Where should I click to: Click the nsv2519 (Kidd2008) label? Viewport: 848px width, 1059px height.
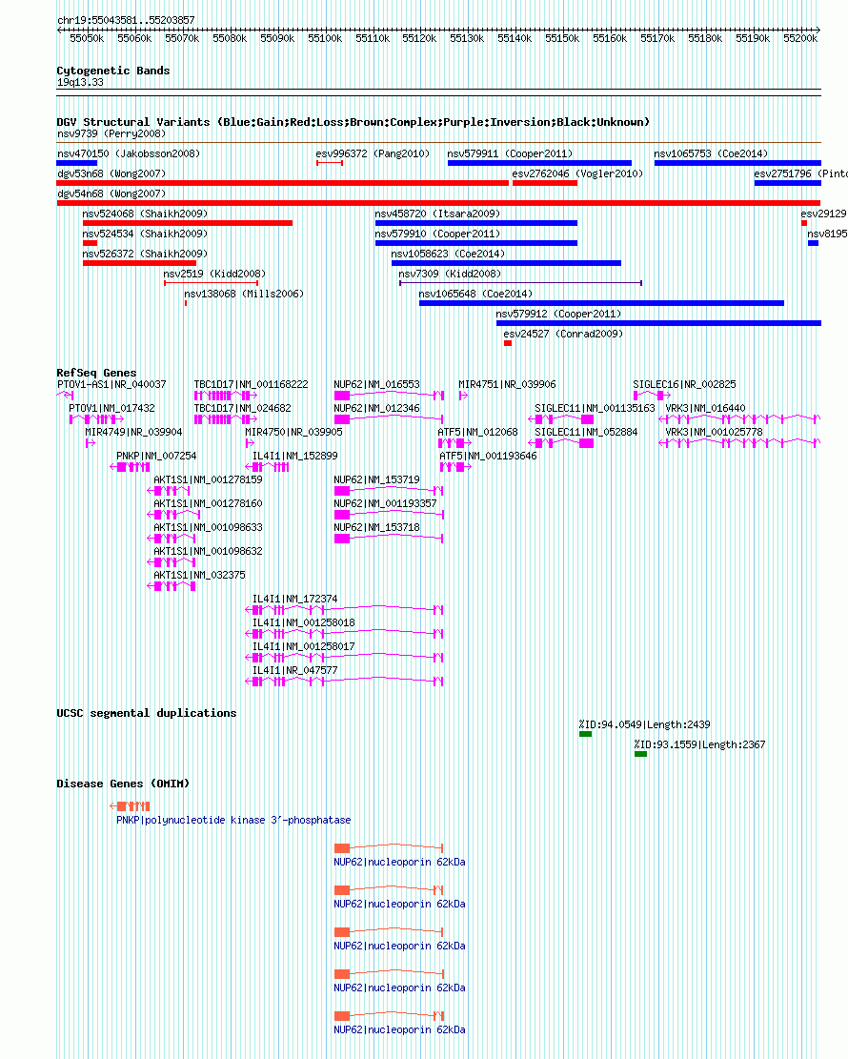214,274
